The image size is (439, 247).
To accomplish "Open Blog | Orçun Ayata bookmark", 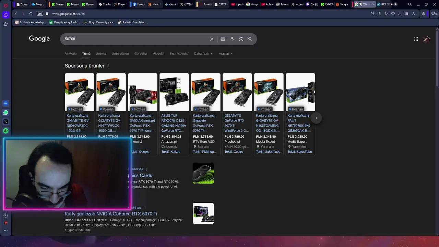I will pyautogui.click(x=99, y=22).
